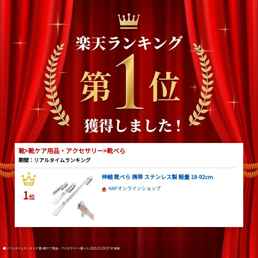Click the large golden number 1
Viewport: 258px width, 258px height.
[130, 82]
